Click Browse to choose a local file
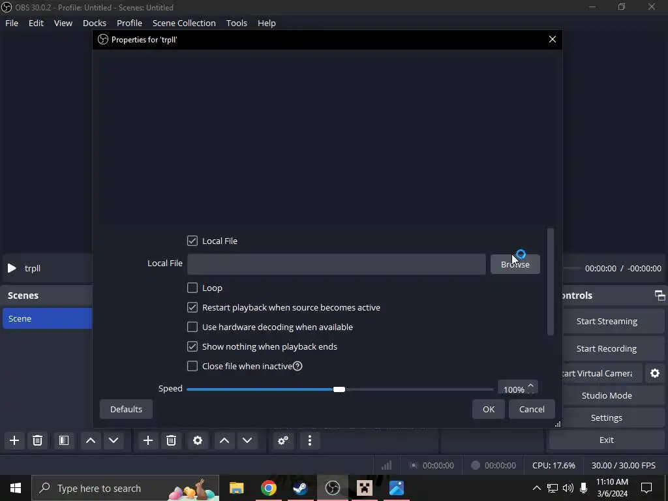The height and width of the screenshot is (501, 668). point(515,264)
